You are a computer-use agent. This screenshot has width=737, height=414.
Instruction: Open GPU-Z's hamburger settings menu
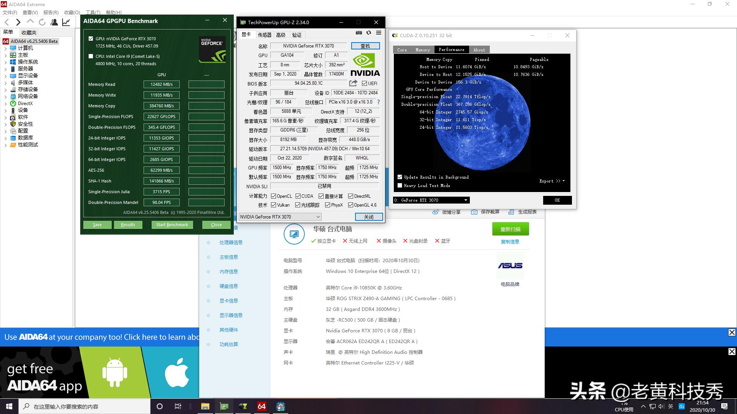[x=378, y=33]
